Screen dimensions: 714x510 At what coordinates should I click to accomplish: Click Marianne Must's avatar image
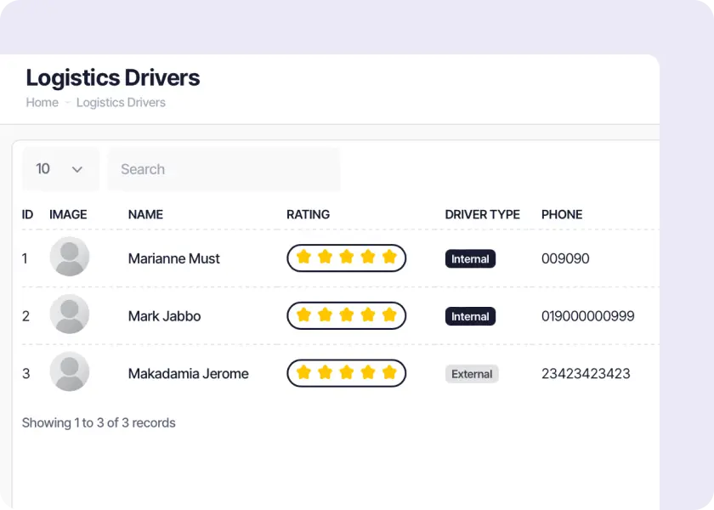point(69,257)
